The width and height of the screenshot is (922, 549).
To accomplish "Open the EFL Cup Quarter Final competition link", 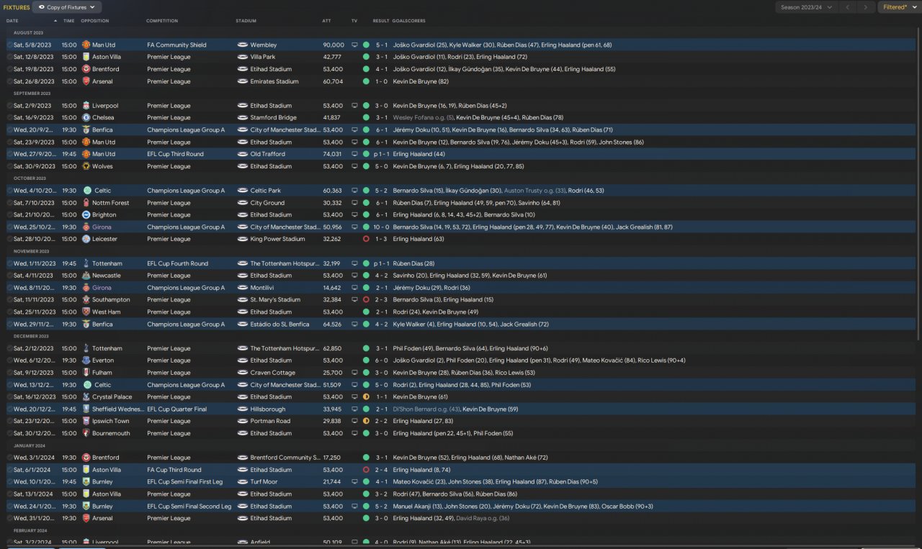I will [x=176, y=409].
